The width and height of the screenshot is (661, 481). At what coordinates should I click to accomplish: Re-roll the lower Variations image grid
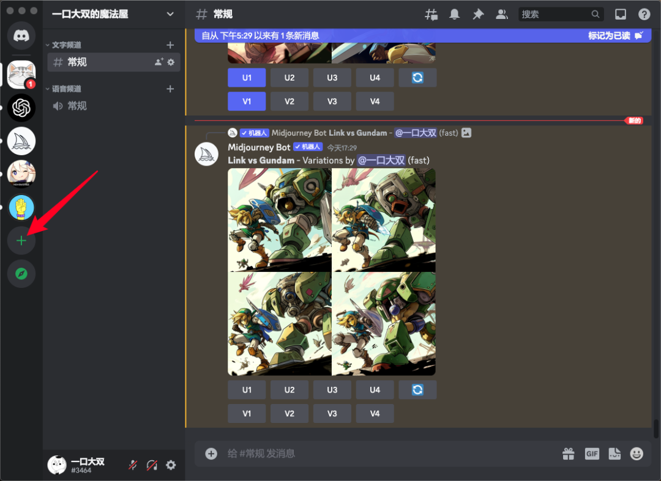pos(418,390)
